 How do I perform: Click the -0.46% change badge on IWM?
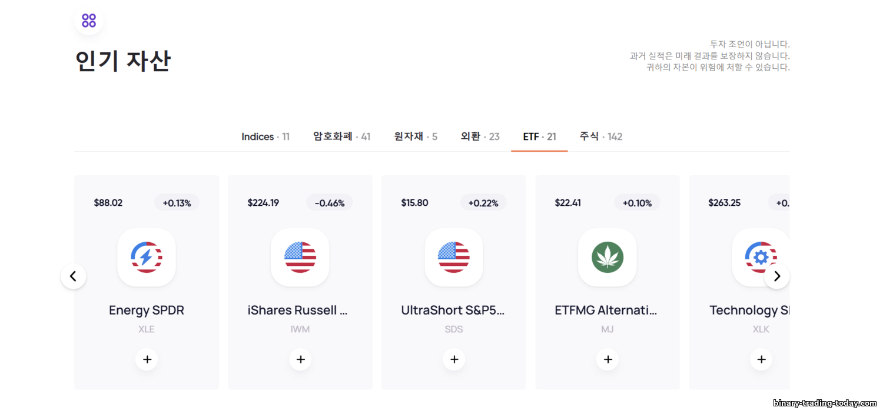pos(330,203)
